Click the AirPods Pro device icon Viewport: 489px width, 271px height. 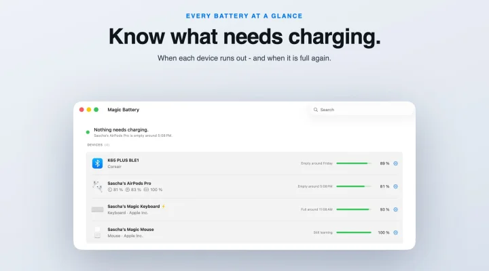tap(97, 186)
